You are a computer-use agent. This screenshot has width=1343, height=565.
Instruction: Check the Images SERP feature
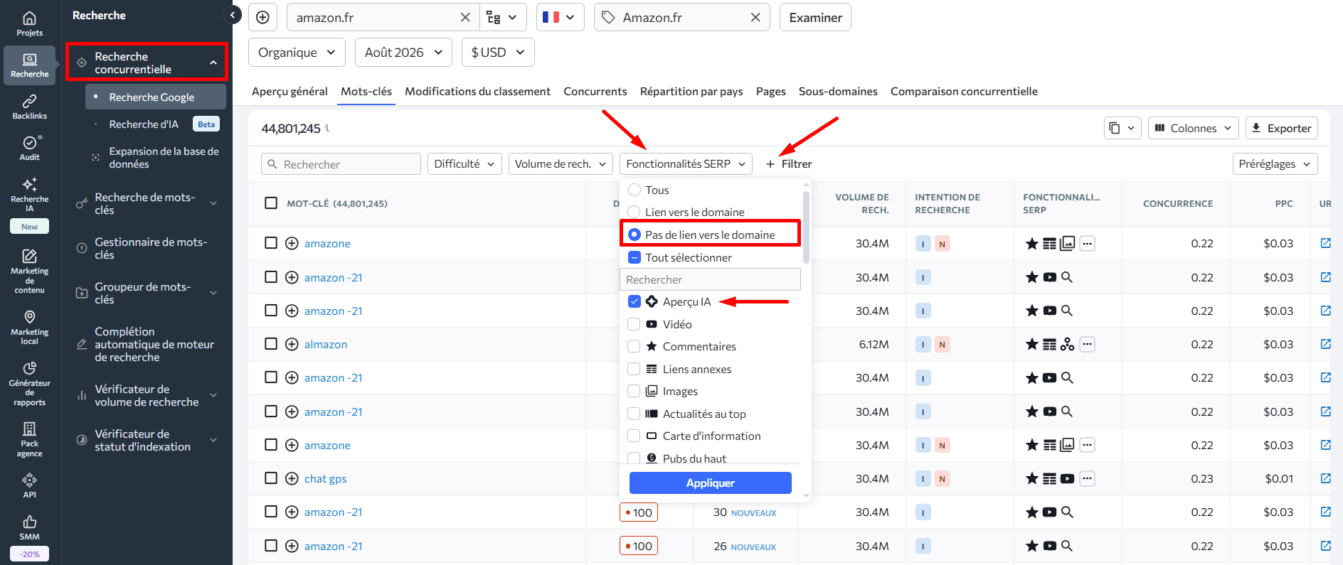pyautogui.click(x=635, y=392)
